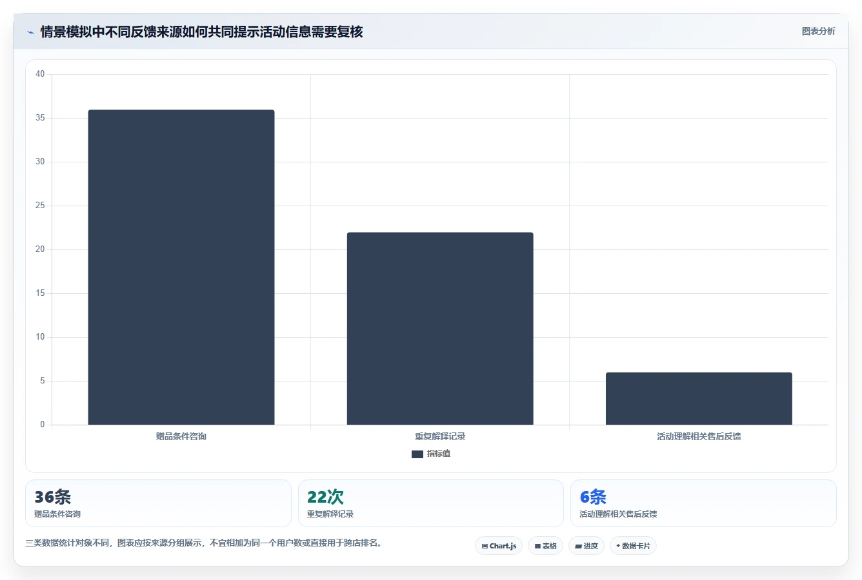Toggle the 指标值 legend color swatch
This screenshot has height=580, width=862.
(x=417, y=454)
